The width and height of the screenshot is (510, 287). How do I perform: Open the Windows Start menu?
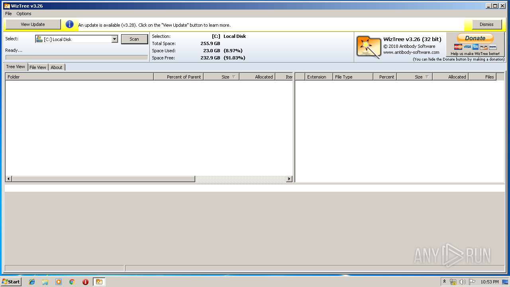click(x=11, y=282)
